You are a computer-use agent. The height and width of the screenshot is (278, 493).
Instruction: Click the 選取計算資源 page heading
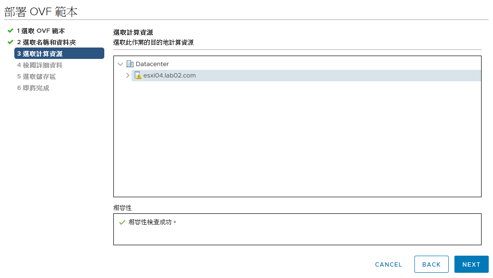133,32
